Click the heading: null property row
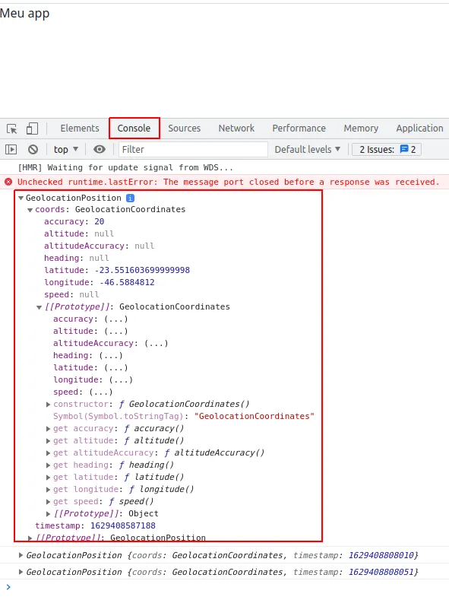Viewport: 449px width, 600px height. point(77,258)
